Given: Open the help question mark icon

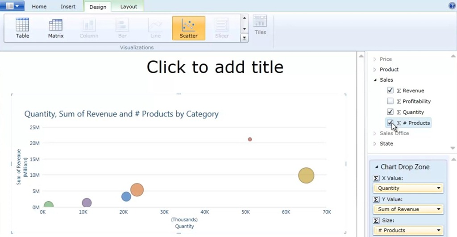Looking at the screenshot, I should pyautogui.click(x=452, y=5).
